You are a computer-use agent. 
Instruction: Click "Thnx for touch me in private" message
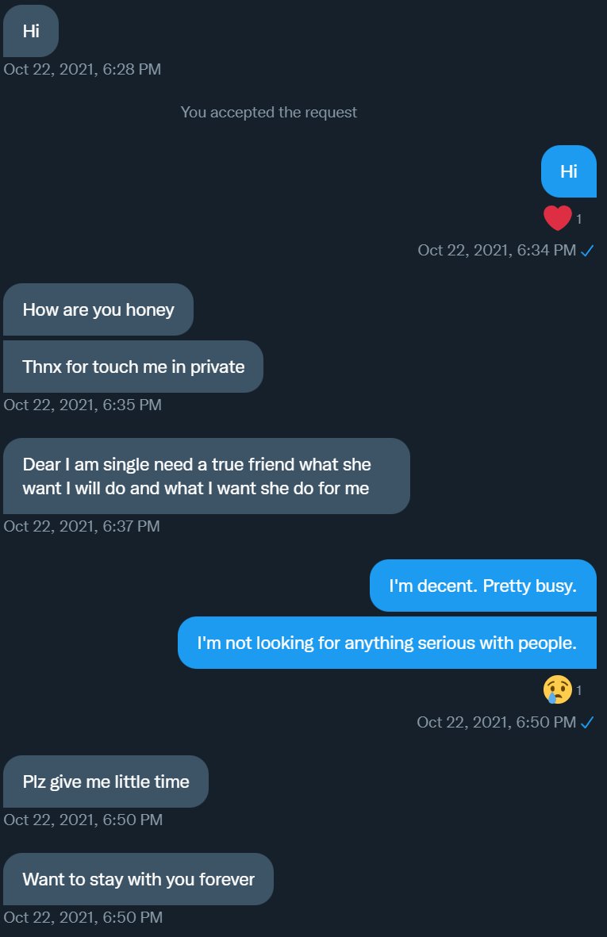[133, 367]
